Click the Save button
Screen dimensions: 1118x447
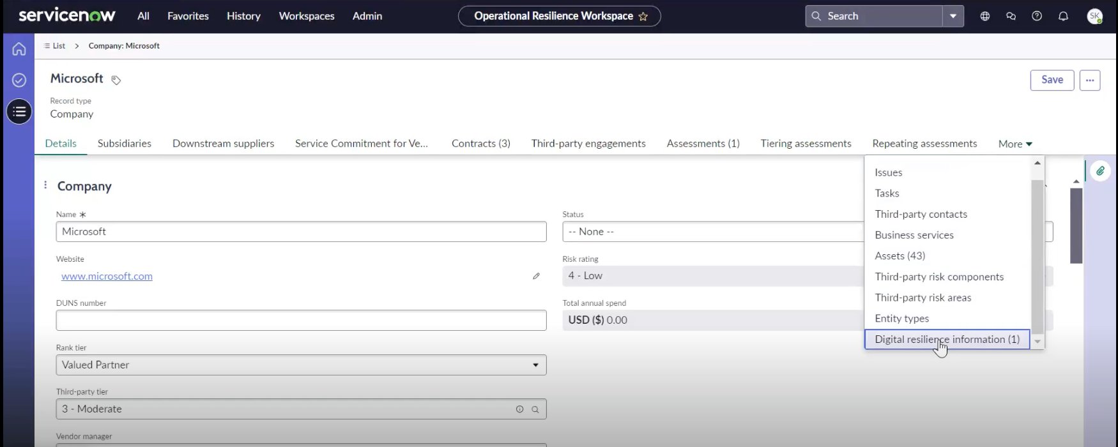click(1052, 80)
